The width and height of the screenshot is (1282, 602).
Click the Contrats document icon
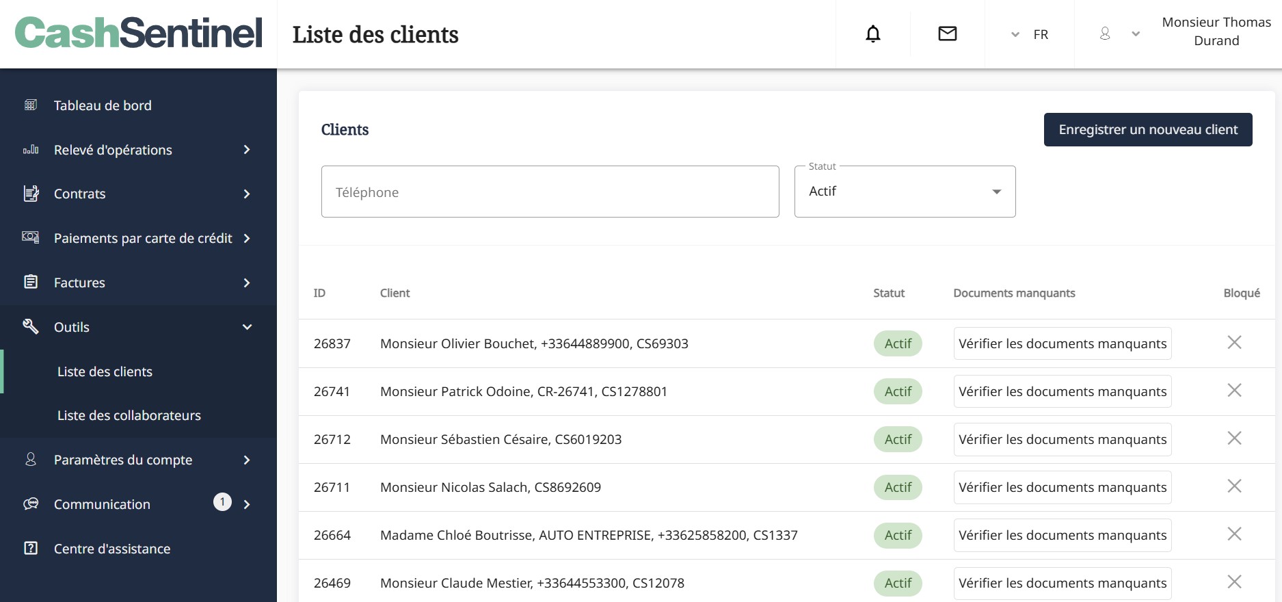click(x=31, y=194)
